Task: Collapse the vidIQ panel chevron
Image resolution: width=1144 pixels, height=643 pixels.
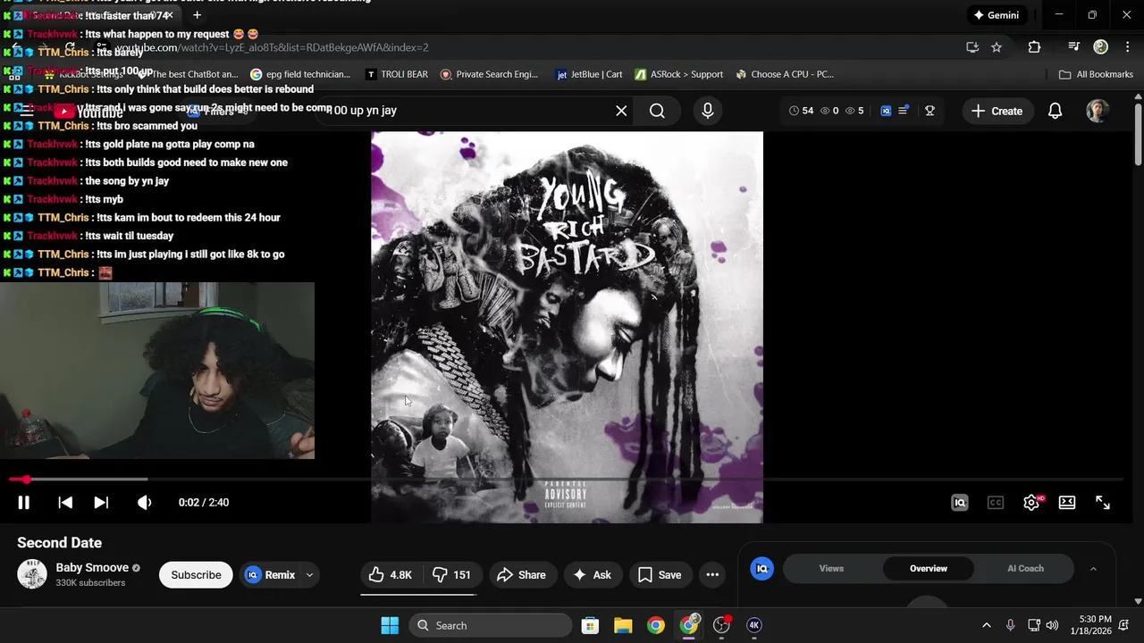Action: [1093, 569]
